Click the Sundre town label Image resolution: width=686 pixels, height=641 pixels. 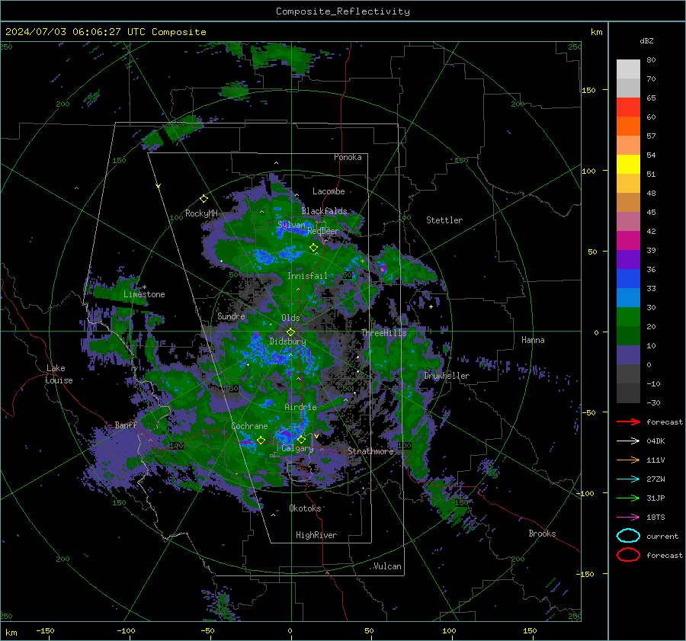231,316
